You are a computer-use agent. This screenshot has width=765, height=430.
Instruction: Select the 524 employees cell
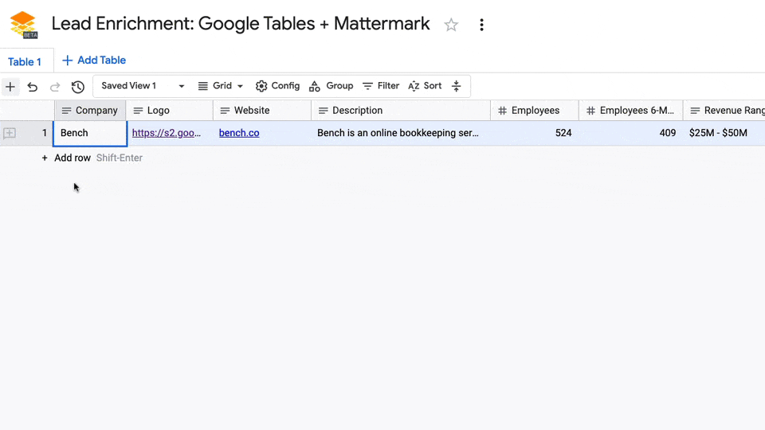tap(535, 133)
